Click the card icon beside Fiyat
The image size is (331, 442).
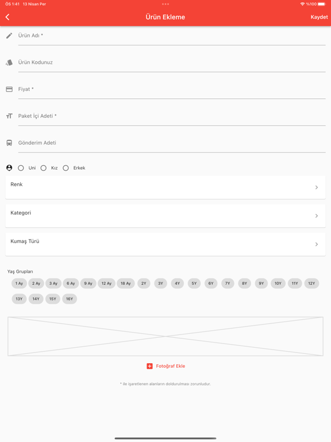coord(9,89)
